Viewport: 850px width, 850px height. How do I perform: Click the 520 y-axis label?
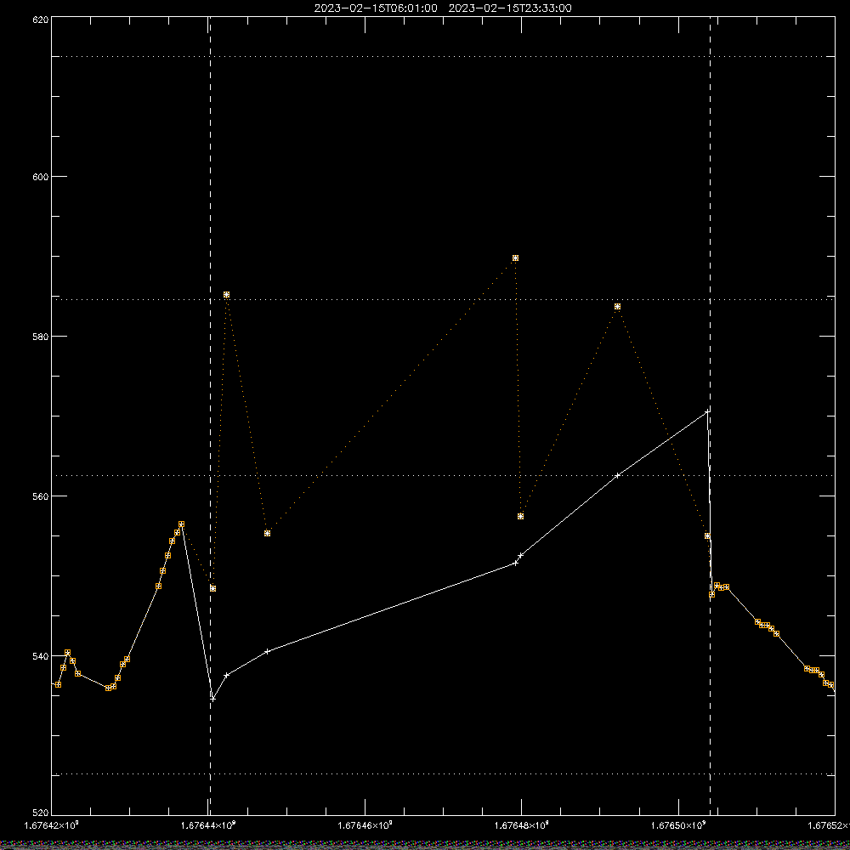click(41, 813)
